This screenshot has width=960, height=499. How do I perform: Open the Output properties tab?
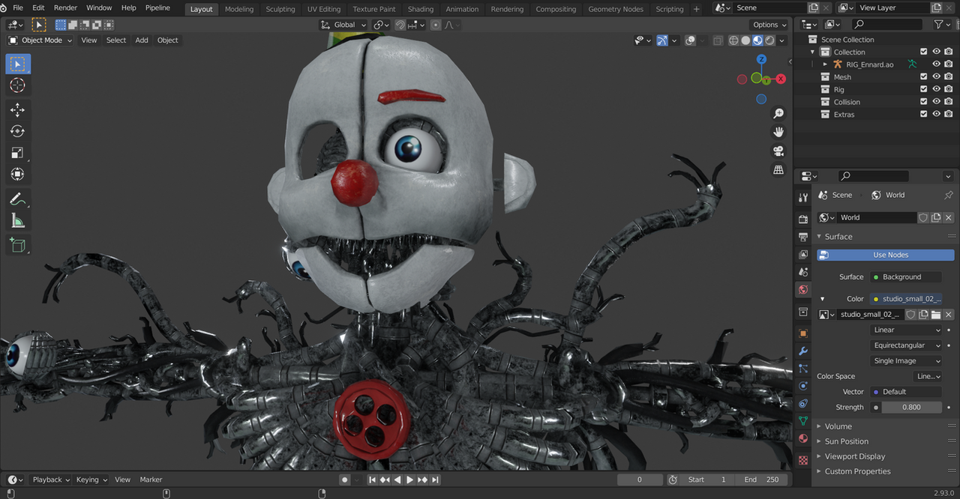coord(803,237)
